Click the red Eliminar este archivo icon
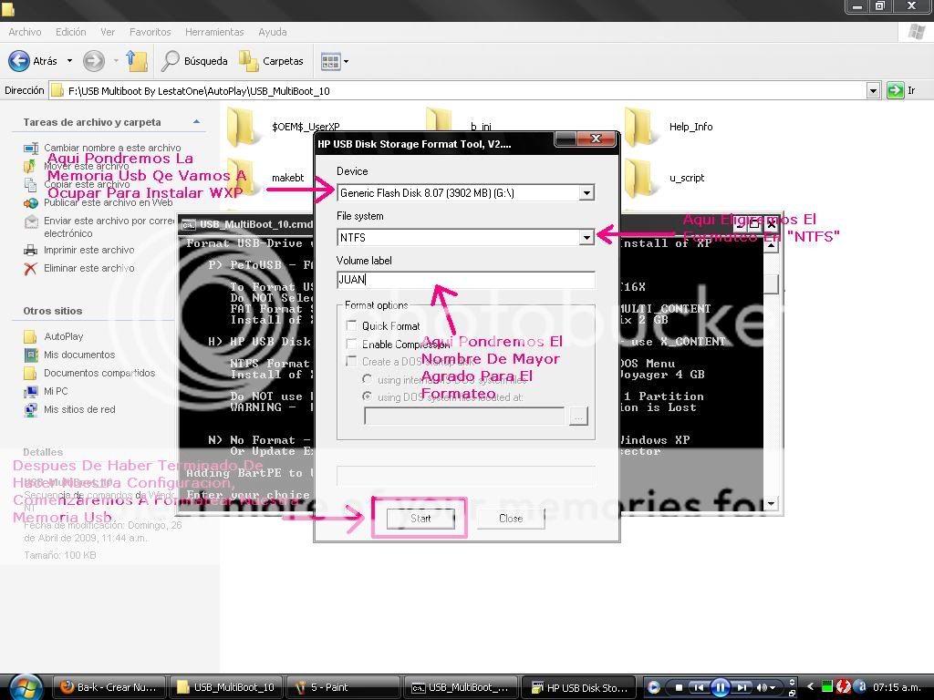 pyautogui.click(x=30, y=269)
